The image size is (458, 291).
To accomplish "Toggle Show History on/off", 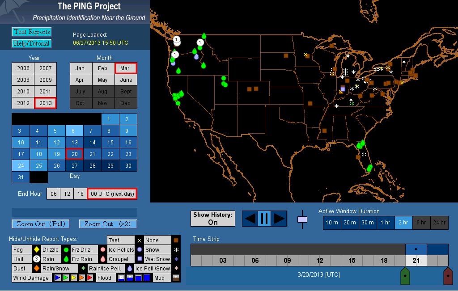I will pyautogui.click(x=213, y=219).
